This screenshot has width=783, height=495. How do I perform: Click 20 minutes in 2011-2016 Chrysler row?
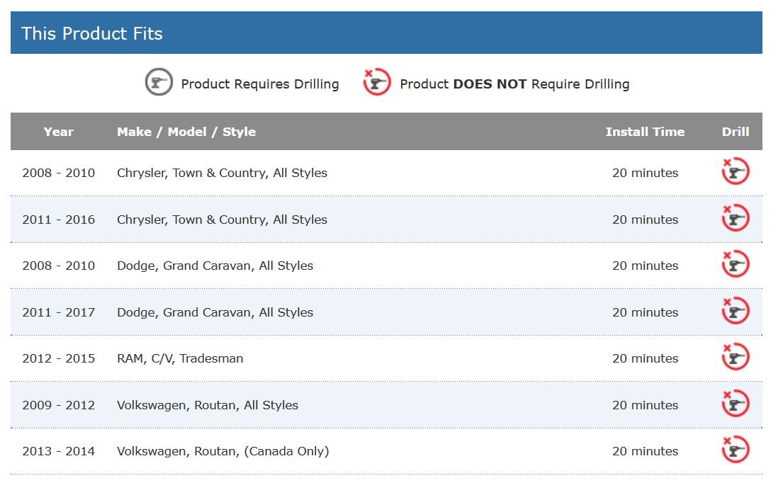[x=645, y=220]
